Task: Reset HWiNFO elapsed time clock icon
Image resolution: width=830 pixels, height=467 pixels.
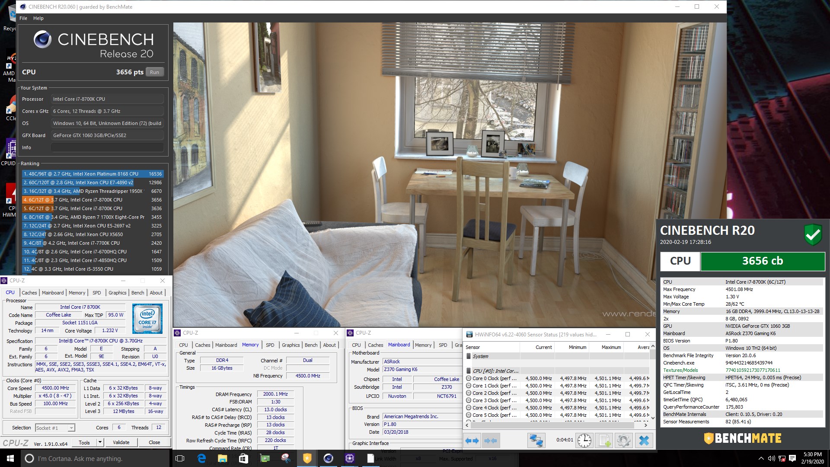Action: click(584, 441)
